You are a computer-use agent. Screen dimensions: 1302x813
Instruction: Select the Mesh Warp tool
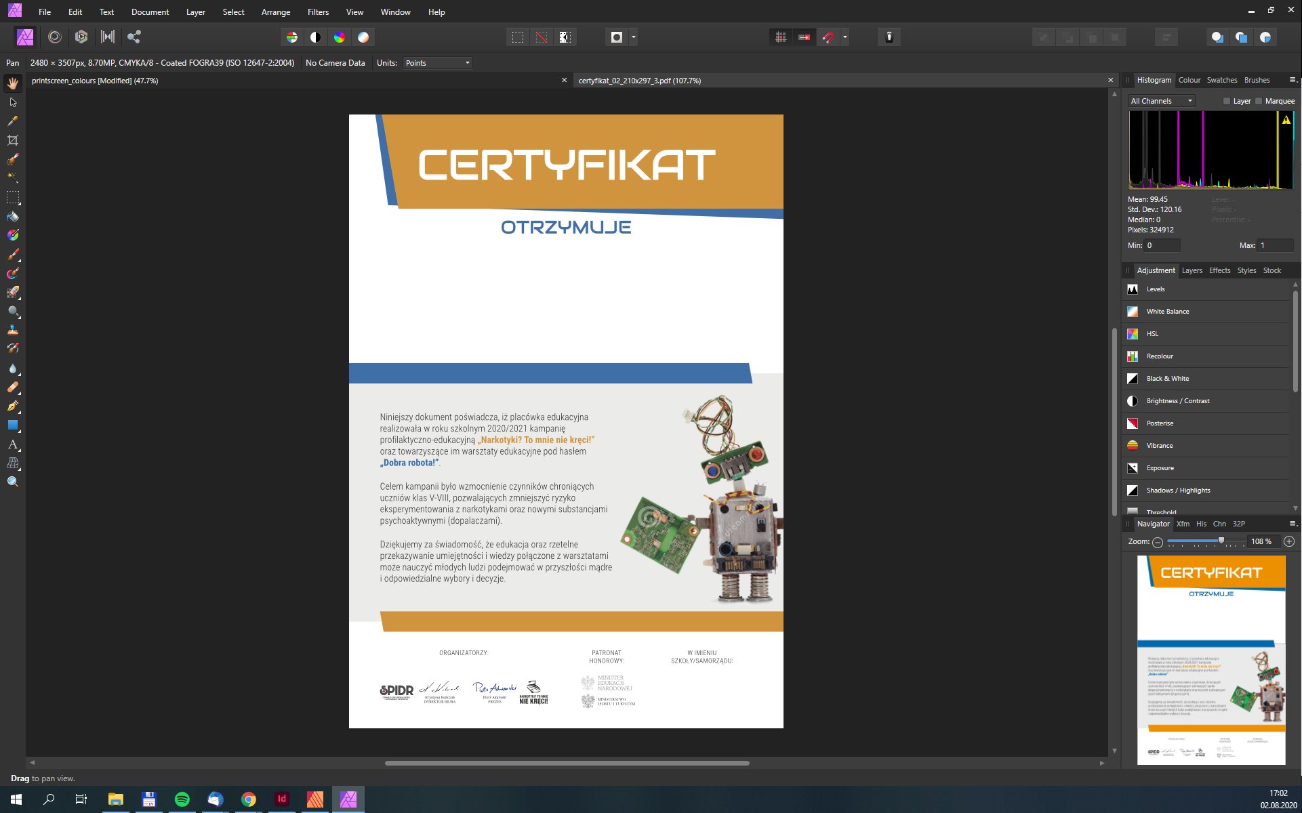(x=13, y=463)
